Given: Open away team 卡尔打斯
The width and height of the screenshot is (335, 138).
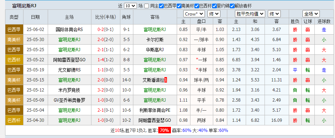Looking at the screenshot, I should [155, 40].
